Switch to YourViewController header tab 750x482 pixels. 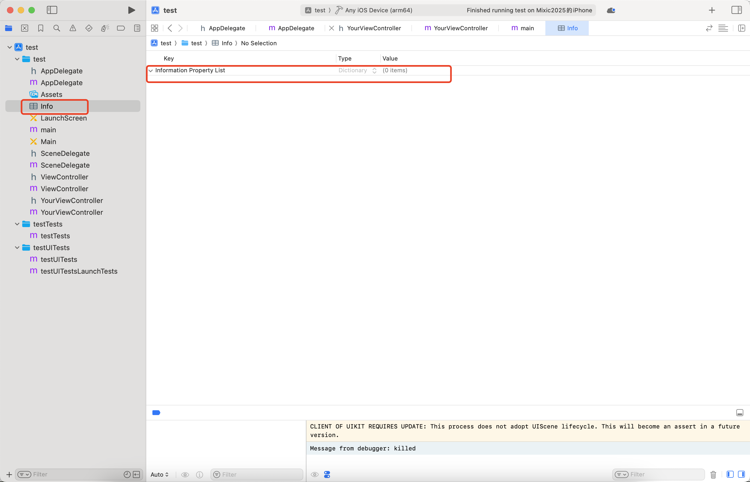click(374, 28)
